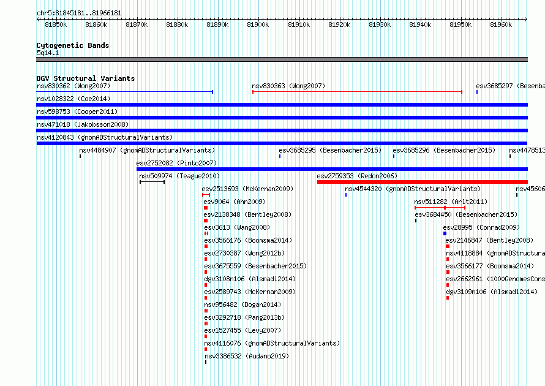Click the esv2752082 Pinto2007 blue bar
The image size is (545, 386).
[333, 169]
